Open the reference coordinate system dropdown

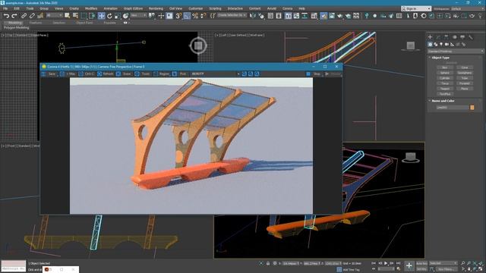138,15
